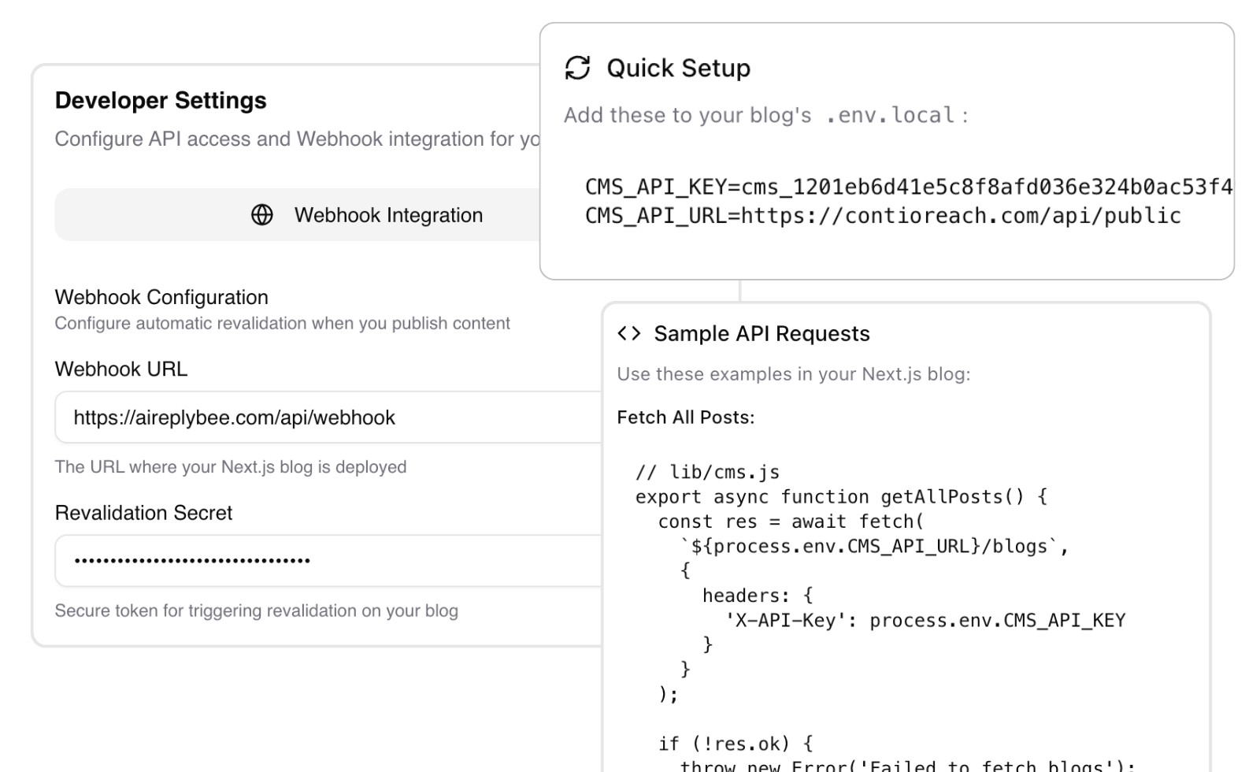Switch to the Webhook Integration tab
The width and height of the screenshot is (1260, 772).
point(387,215)
